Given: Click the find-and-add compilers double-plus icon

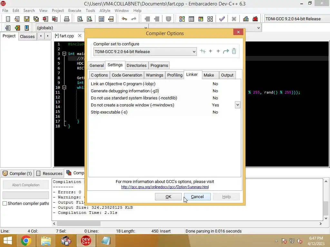Looking at the screenshot, I should [203, 51].
